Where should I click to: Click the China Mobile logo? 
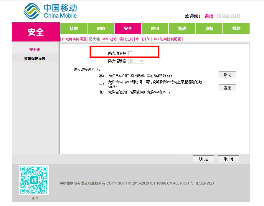coord(50,12)
